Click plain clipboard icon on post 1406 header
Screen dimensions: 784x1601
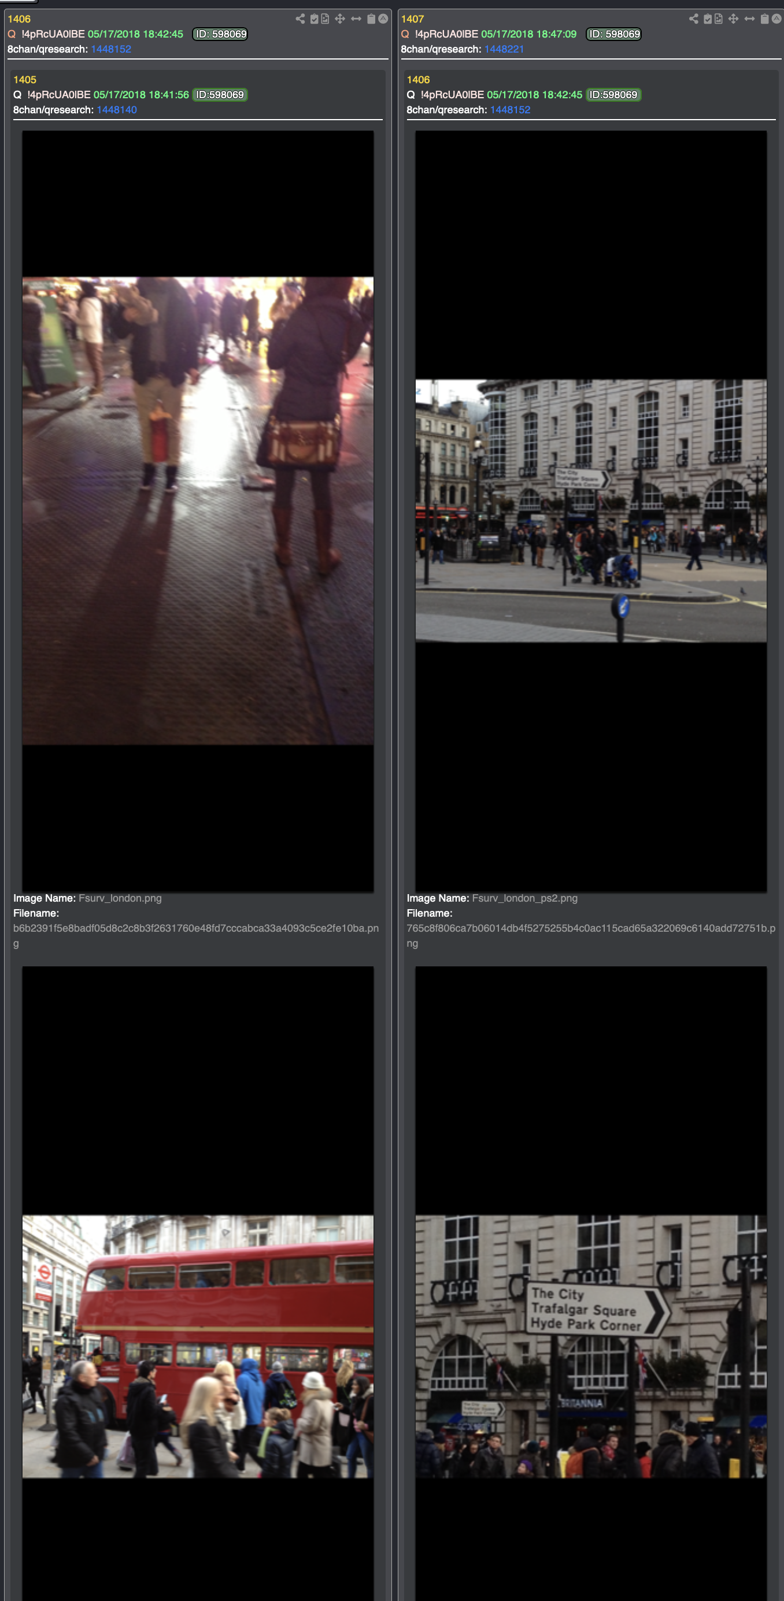pyautogui.click(x=371, y=18)
